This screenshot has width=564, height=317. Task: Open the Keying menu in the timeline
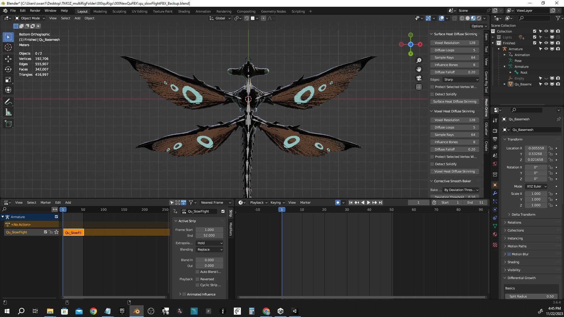pos(277,203)
